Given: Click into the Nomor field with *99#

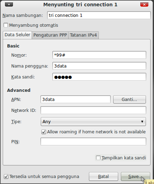Looking at the screenshot, I should pos(99,55).
